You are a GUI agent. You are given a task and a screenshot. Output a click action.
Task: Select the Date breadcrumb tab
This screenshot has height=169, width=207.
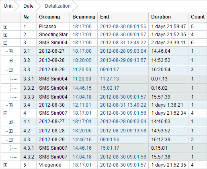[29, 6]
